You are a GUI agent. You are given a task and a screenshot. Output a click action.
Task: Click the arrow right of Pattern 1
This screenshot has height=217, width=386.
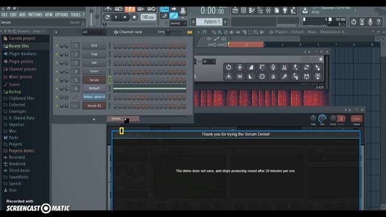pos(225,22)
